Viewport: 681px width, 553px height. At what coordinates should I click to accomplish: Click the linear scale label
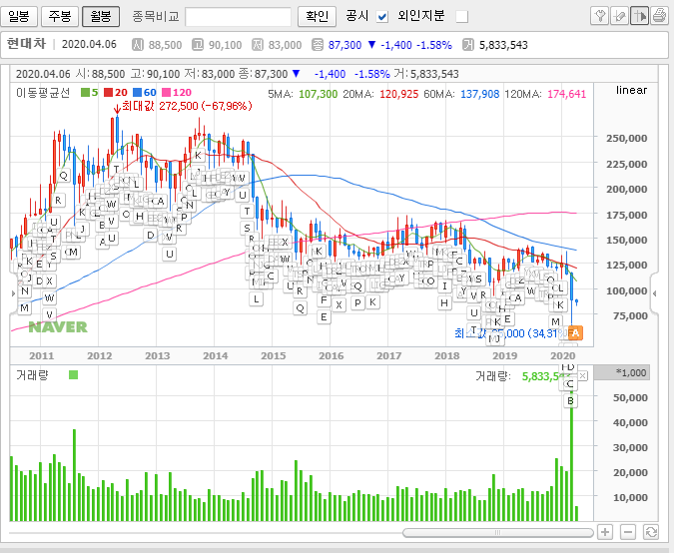(631, 90)
